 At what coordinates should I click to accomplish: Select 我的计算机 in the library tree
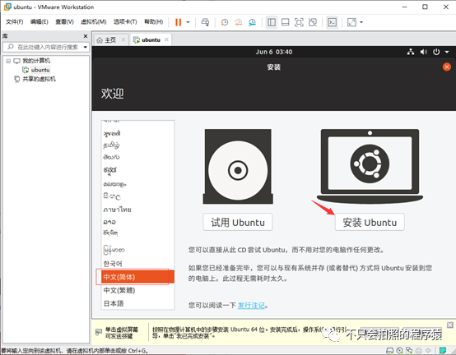click(x=36, y=61)
